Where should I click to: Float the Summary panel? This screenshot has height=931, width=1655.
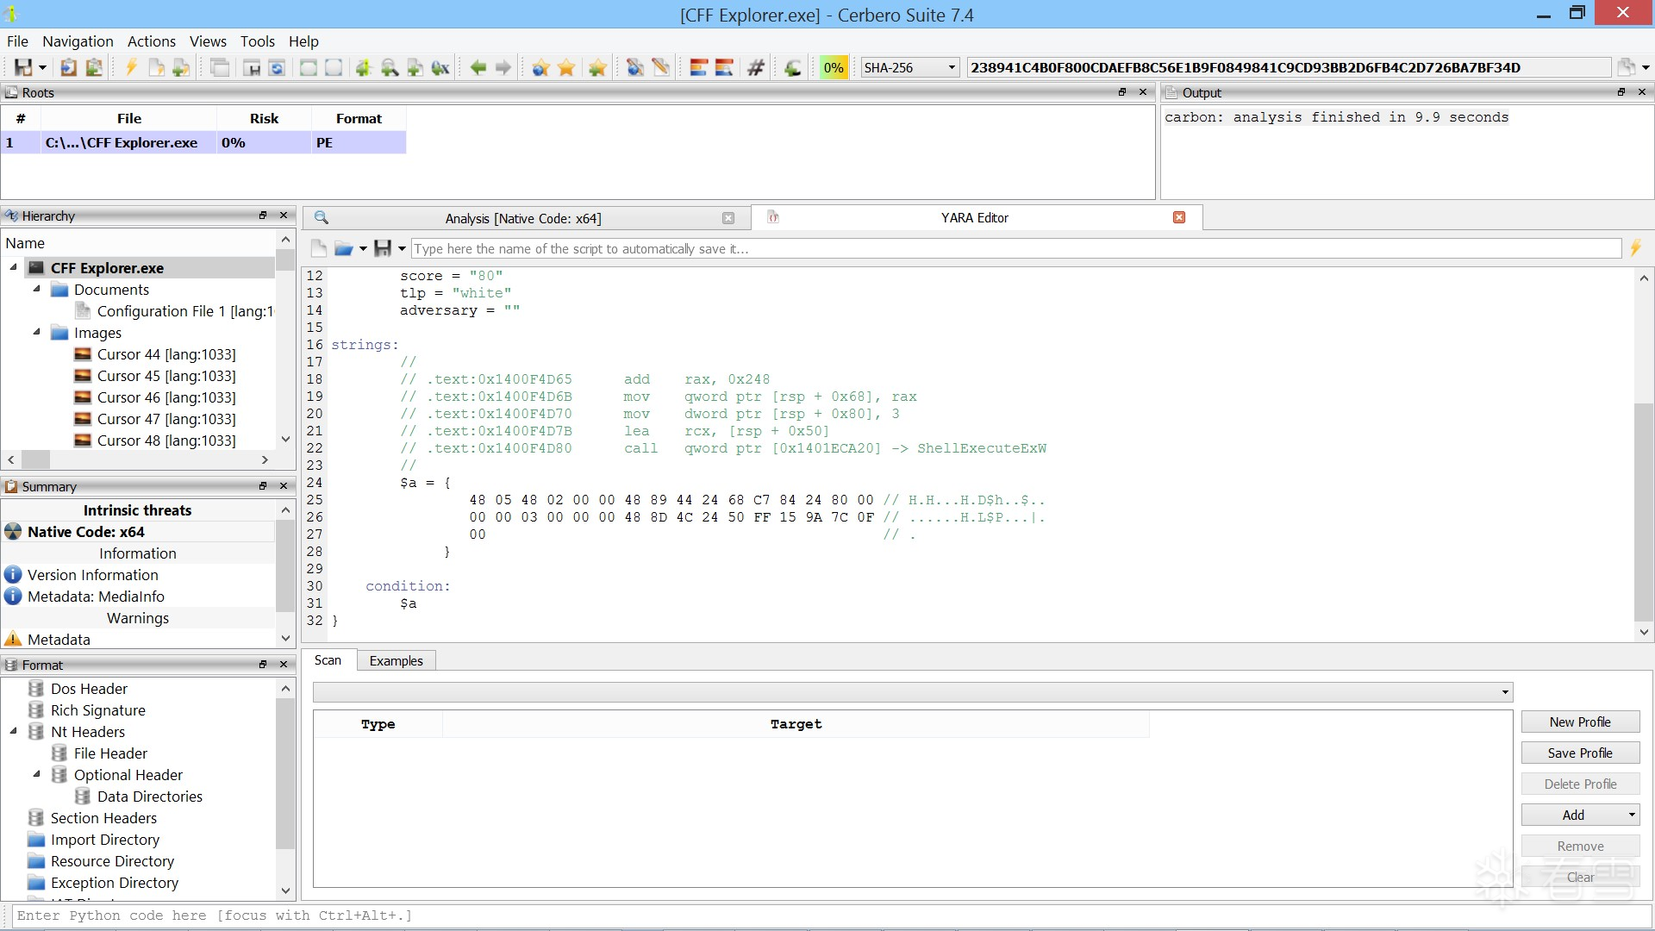click(x=263, y=486)
